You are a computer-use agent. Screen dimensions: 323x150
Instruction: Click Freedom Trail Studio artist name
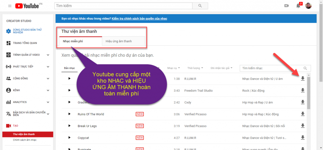pos(199,90)
